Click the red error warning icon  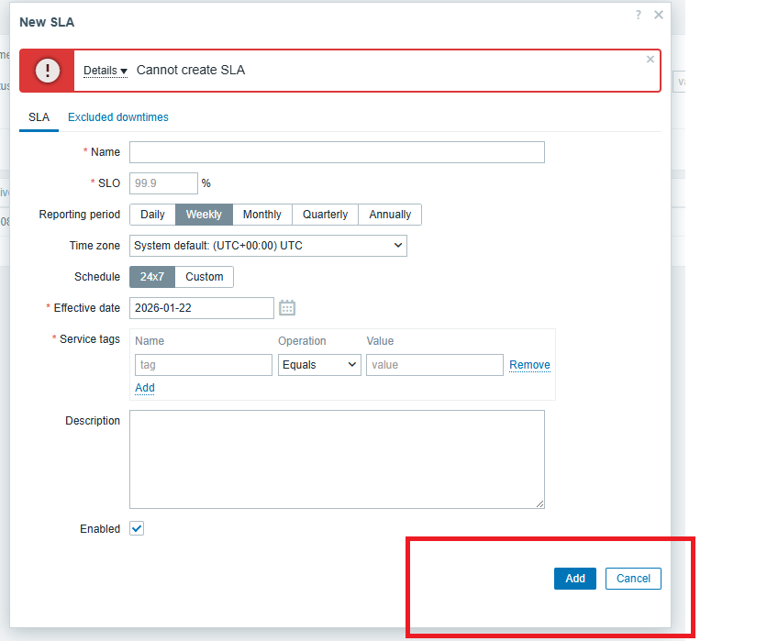pos(47,71)
